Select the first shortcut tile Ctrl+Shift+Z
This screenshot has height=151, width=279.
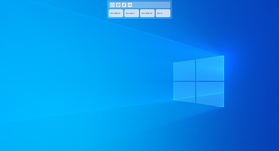(x=116, y=13)
